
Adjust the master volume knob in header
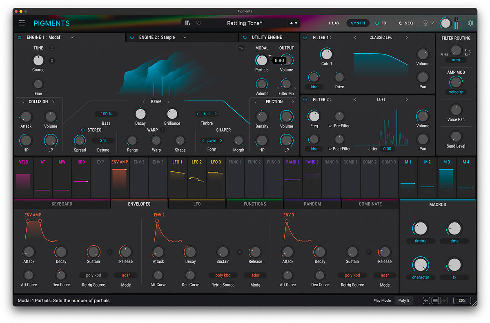(445, 23)
